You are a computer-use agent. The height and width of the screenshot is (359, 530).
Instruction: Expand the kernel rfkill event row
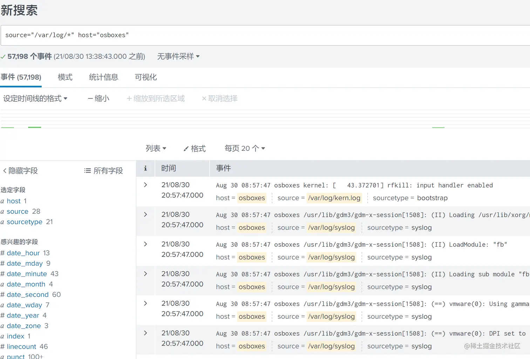coord(145,185)
